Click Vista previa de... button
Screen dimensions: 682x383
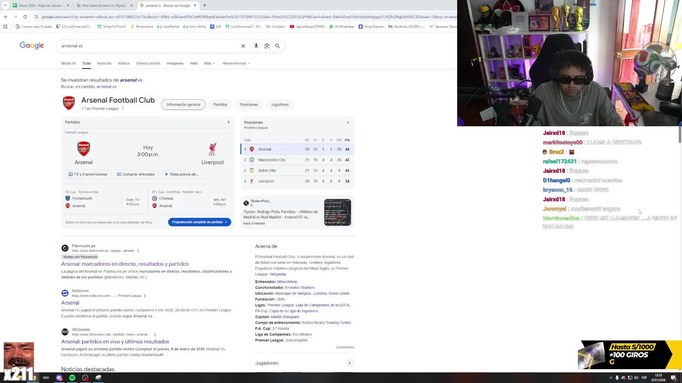[x=182, y=174]
